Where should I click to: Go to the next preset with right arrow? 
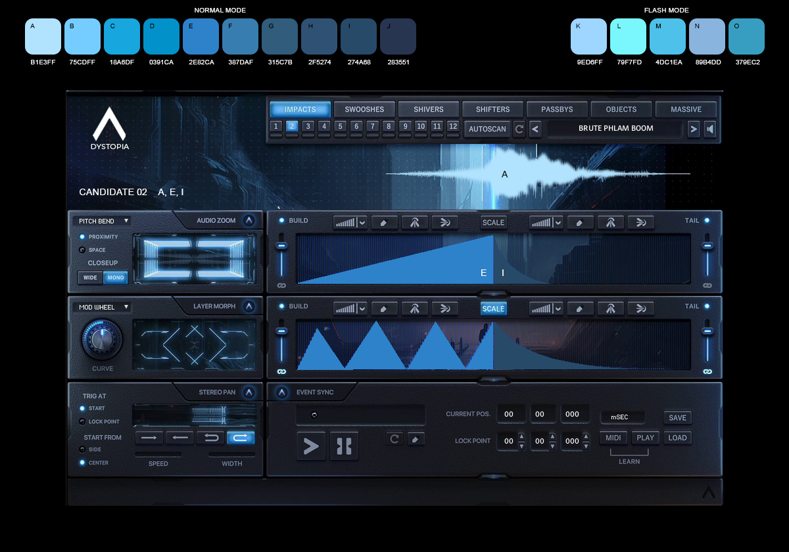[x=694, y=129]
